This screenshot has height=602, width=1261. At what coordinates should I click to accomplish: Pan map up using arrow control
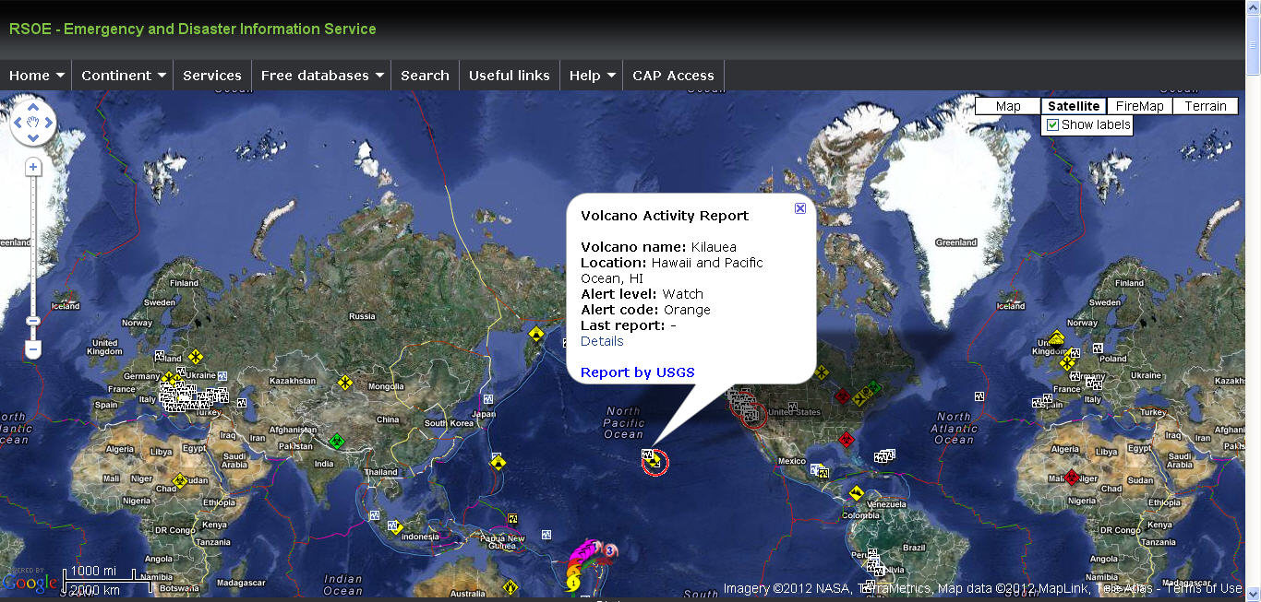(x=33, y=108)
